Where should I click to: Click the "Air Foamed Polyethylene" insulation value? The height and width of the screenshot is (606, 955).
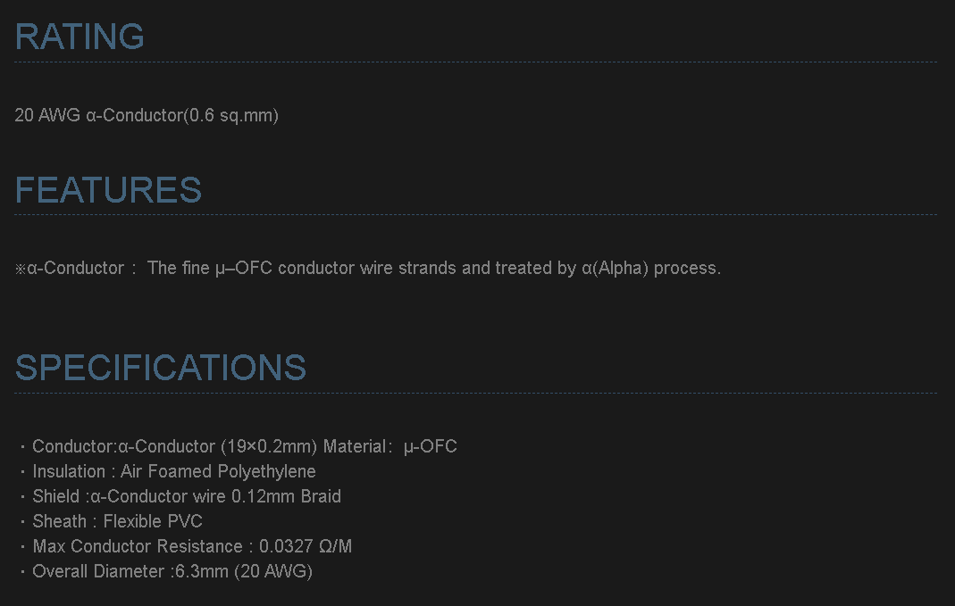[218, 471]
